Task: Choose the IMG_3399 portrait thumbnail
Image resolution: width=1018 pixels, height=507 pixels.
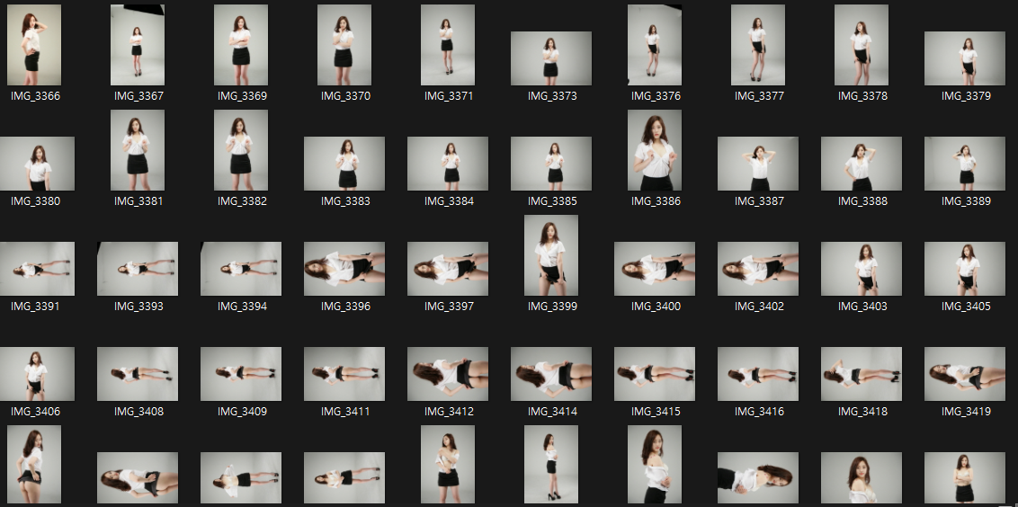Action: [551, 255]
